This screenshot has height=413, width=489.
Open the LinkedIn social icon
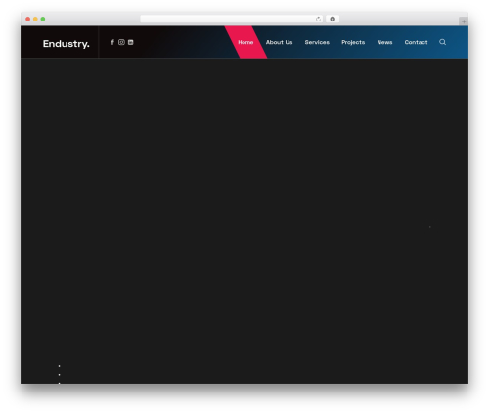pyautogui.click(x=131, y=42)
